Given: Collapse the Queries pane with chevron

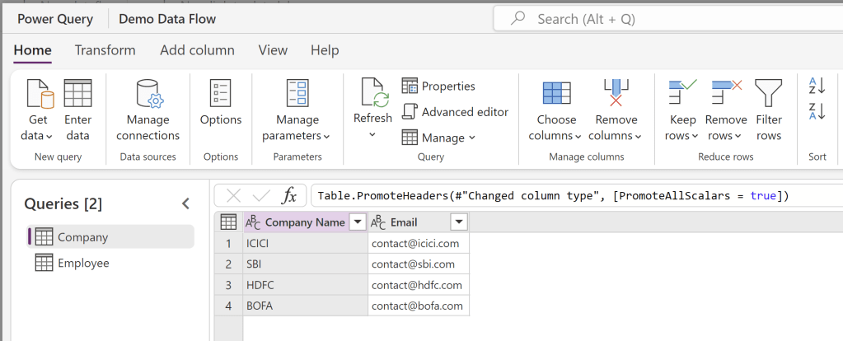Looking at the screenshot, I should point(185,203).
